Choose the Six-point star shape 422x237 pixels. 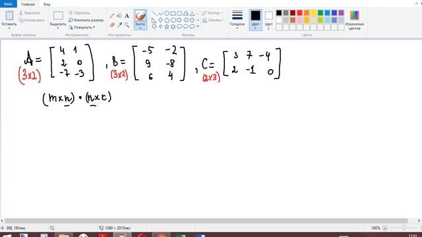[173, 26]
